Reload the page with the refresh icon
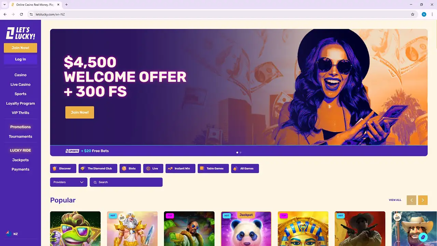The width and height of the screenshot is (437, 246). (22, 14)
